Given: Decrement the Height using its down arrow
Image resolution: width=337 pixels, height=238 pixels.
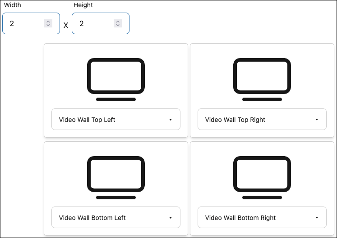Looking at the screenshot, I should tap(117, 25).
